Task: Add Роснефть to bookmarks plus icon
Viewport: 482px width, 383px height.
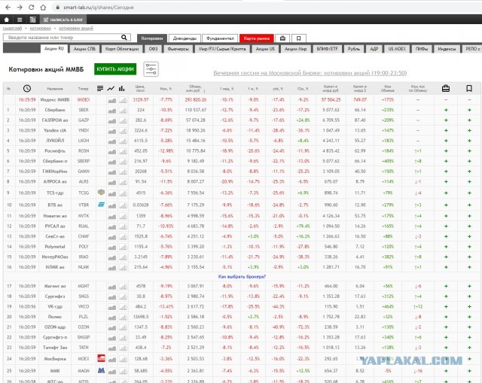Action: point(469,151)
